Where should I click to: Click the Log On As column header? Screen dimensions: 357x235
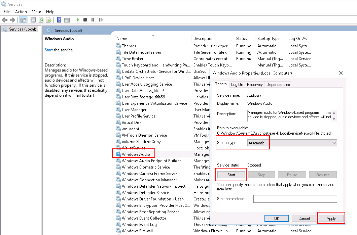point(299,38)
